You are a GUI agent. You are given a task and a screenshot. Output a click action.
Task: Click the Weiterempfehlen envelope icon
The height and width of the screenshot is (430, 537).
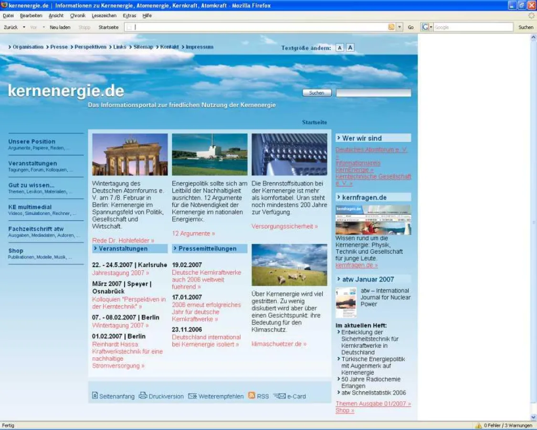tap(192, 396)
